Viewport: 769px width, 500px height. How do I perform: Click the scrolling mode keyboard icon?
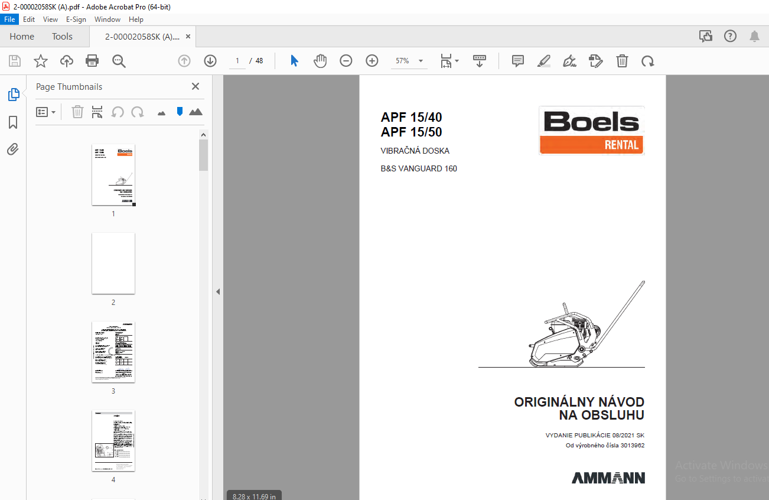[479, 61]
